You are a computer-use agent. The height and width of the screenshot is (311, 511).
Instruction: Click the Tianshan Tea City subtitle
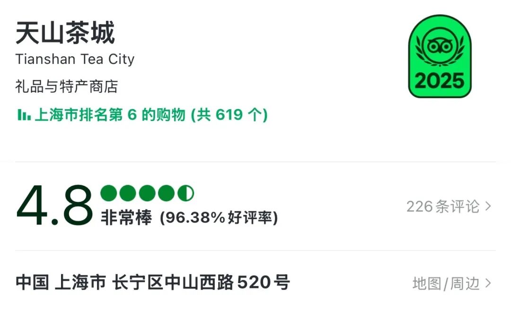75,59
